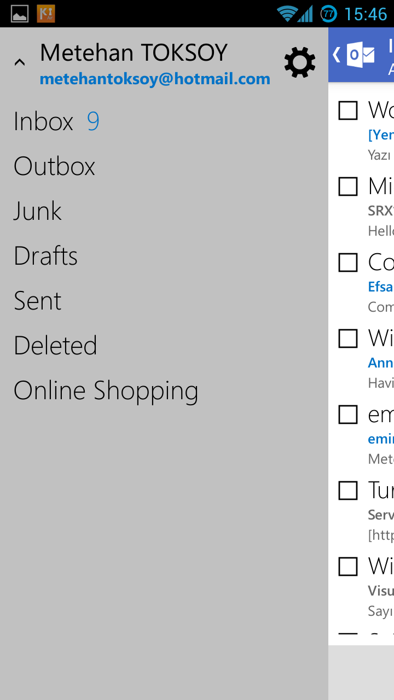Select the checkbox for the SRX email
394x700 pixels.
point(348,186)
